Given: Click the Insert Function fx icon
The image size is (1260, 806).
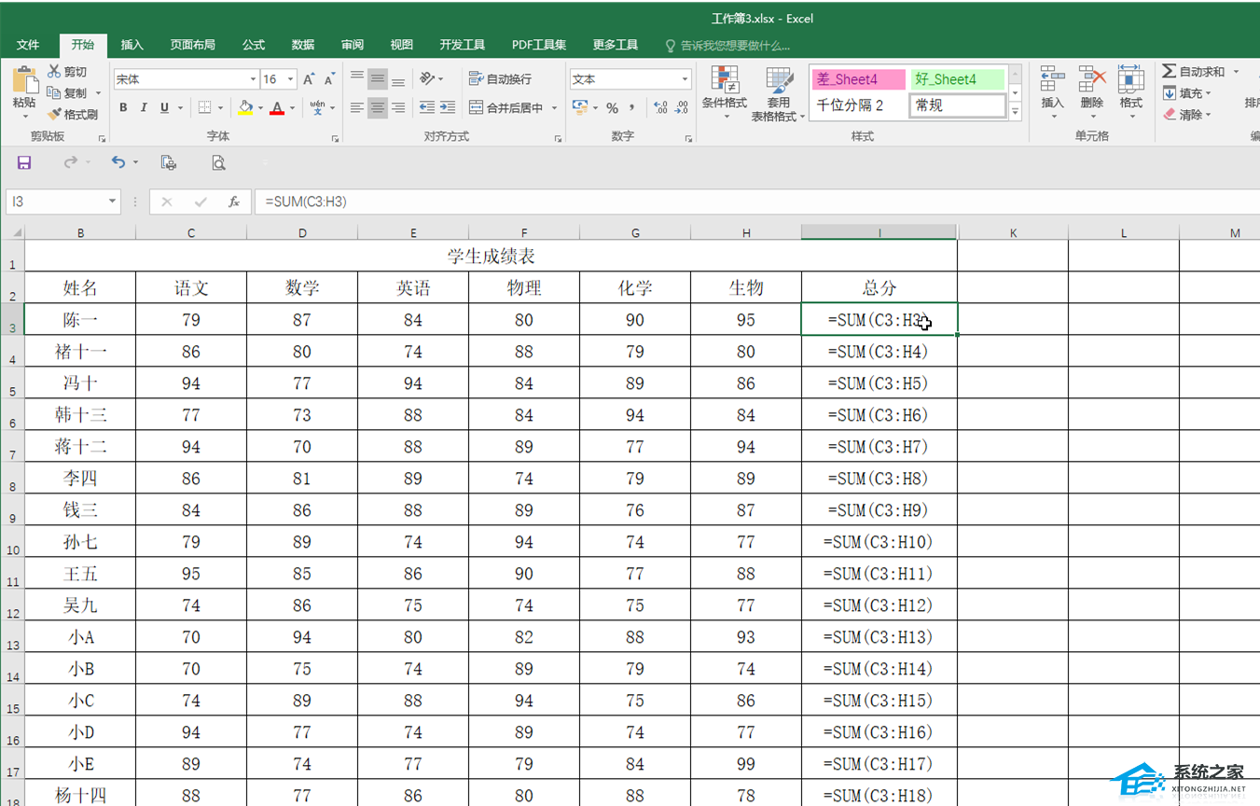Looking at the screenshot, I should click(234, 201).
